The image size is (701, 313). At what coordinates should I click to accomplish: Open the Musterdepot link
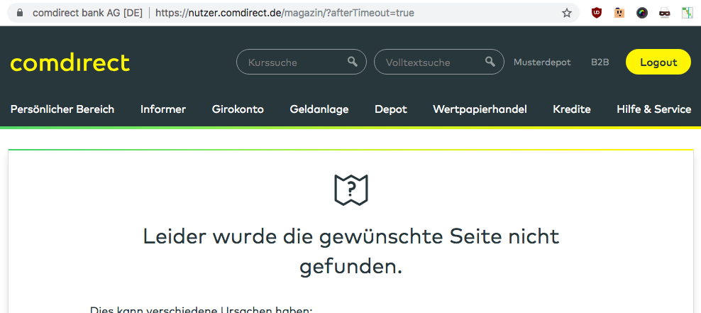coord(542,62)
